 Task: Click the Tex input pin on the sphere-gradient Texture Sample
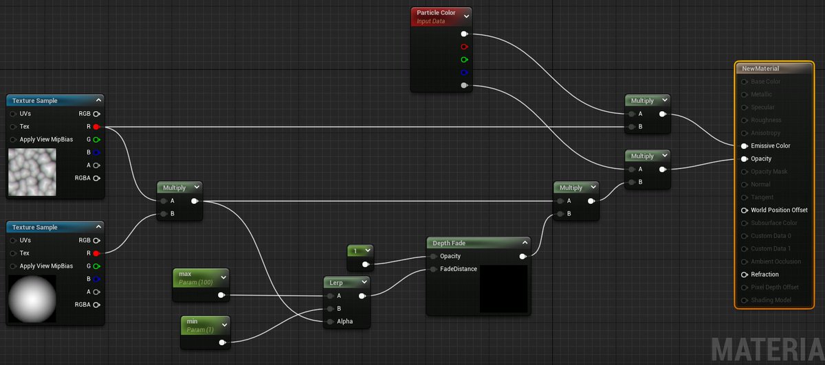coord(13,253)
